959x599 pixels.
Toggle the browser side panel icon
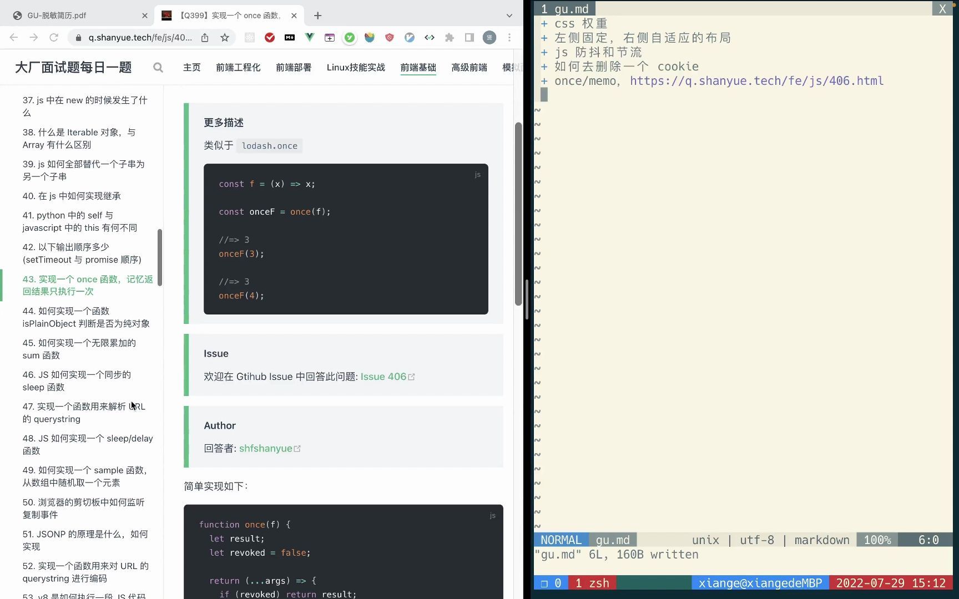click(x=470, y=37)
